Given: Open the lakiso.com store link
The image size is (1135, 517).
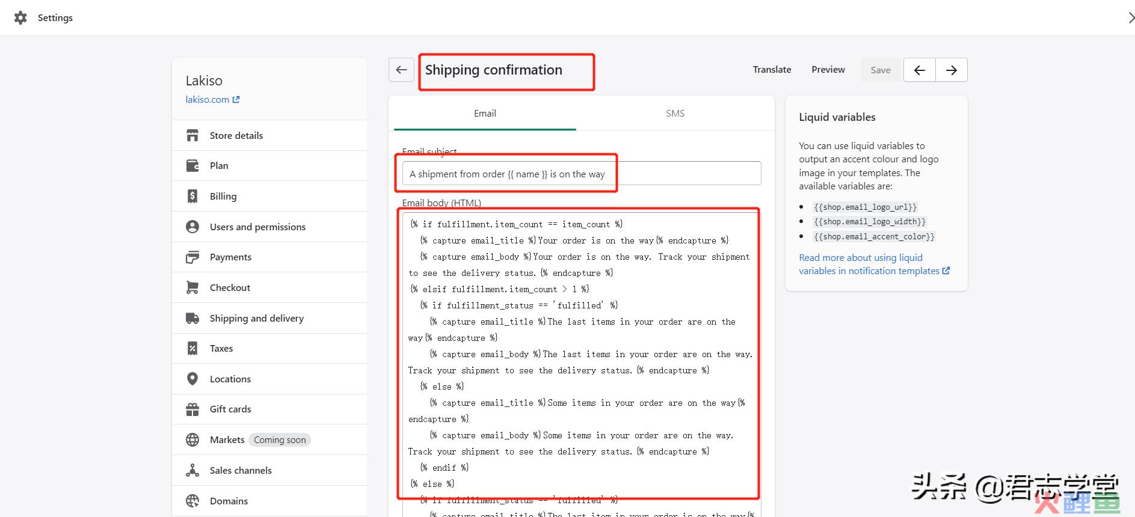Looking at the screenshot, I should (x=208, y=100).
